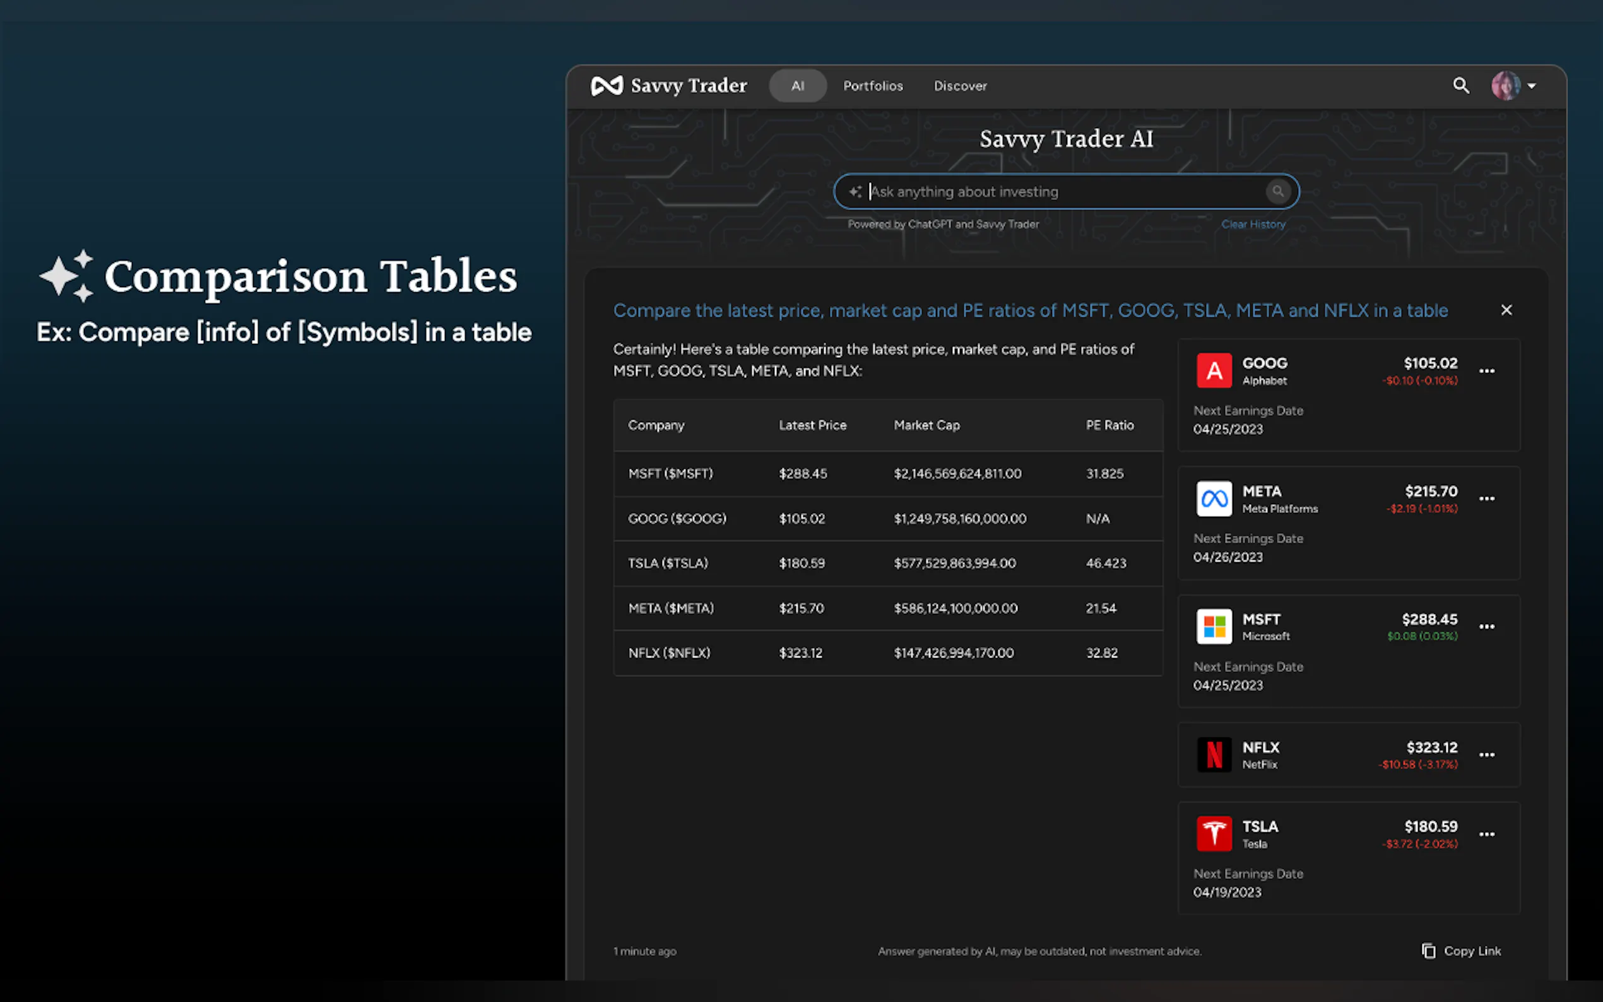Open more options menu for META card
Viewport: 1603px width, 1002px height.
point(1486,499)
